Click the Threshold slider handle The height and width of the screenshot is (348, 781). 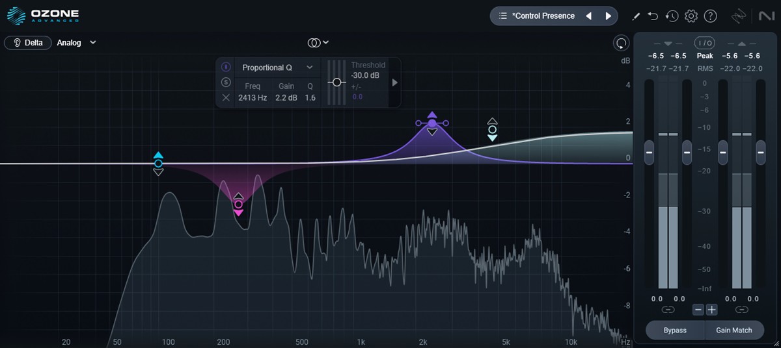click(336, 82)
